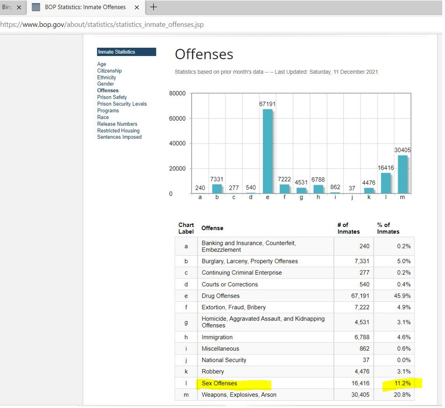This screenshot has width=445, height=408.
Task: Click the 6,788 inmates count cell
Action: [354, 337]
